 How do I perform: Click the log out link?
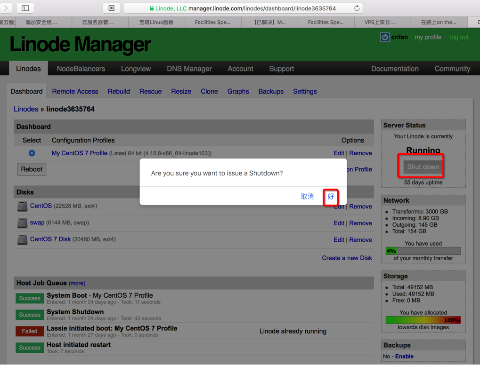[459, 37]
